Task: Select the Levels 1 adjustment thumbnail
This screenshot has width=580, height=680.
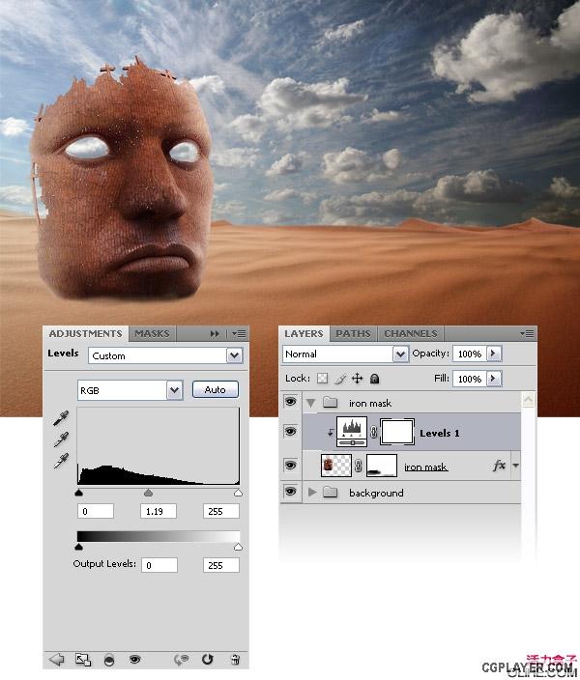Action: [352, 432]
